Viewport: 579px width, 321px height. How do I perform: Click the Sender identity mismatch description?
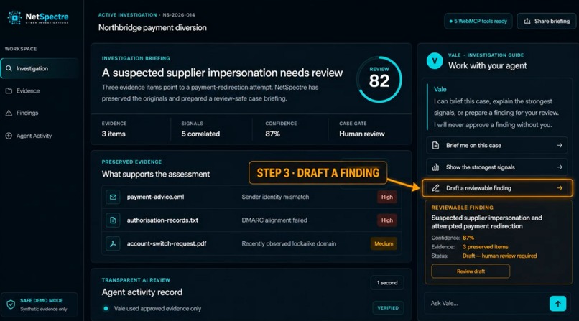click(275, 197)
